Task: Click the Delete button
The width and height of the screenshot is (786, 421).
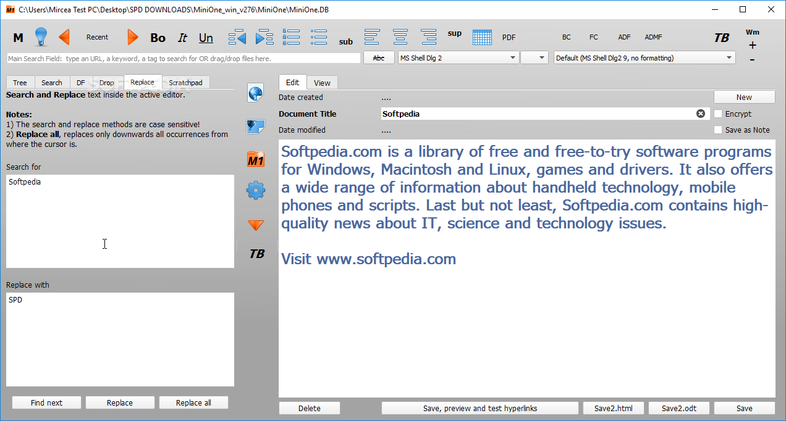Action: [310, 408]
